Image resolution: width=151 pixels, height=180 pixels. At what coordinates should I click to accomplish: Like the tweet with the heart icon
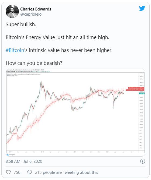8,172
